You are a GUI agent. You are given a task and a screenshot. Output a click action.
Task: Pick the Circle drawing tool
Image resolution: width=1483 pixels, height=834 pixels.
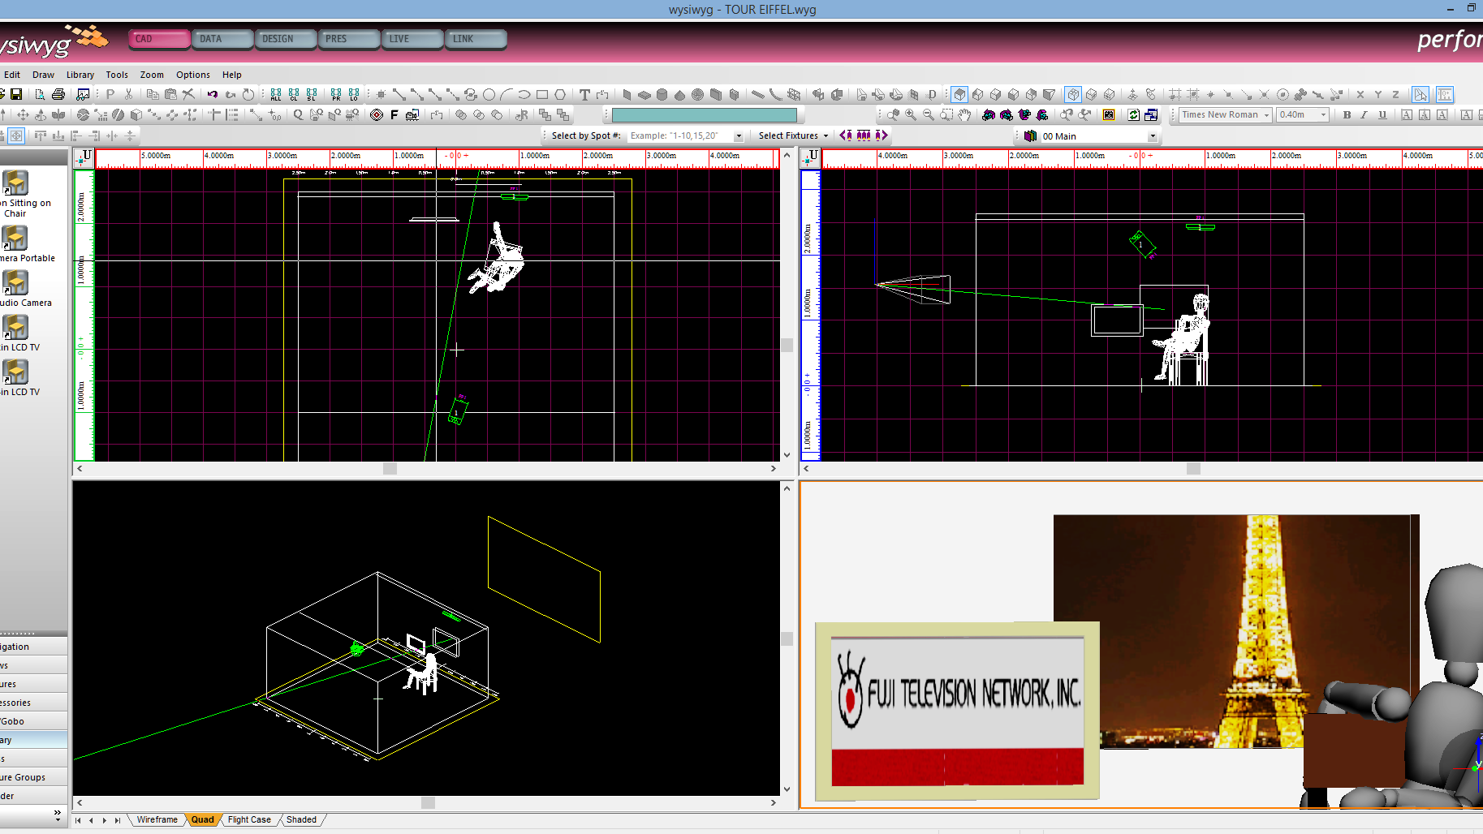[x=489, y=95]
